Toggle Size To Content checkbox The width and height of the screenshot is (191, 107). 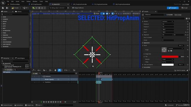pyautogui.click(x=162, y=37)
